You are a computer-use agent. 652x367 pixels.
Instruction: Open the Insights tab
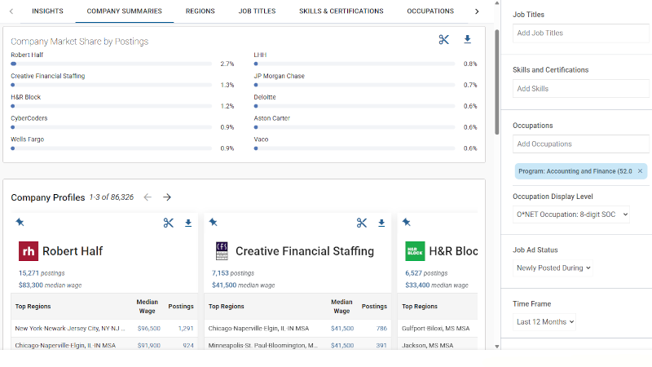click(x=47, y=11)
